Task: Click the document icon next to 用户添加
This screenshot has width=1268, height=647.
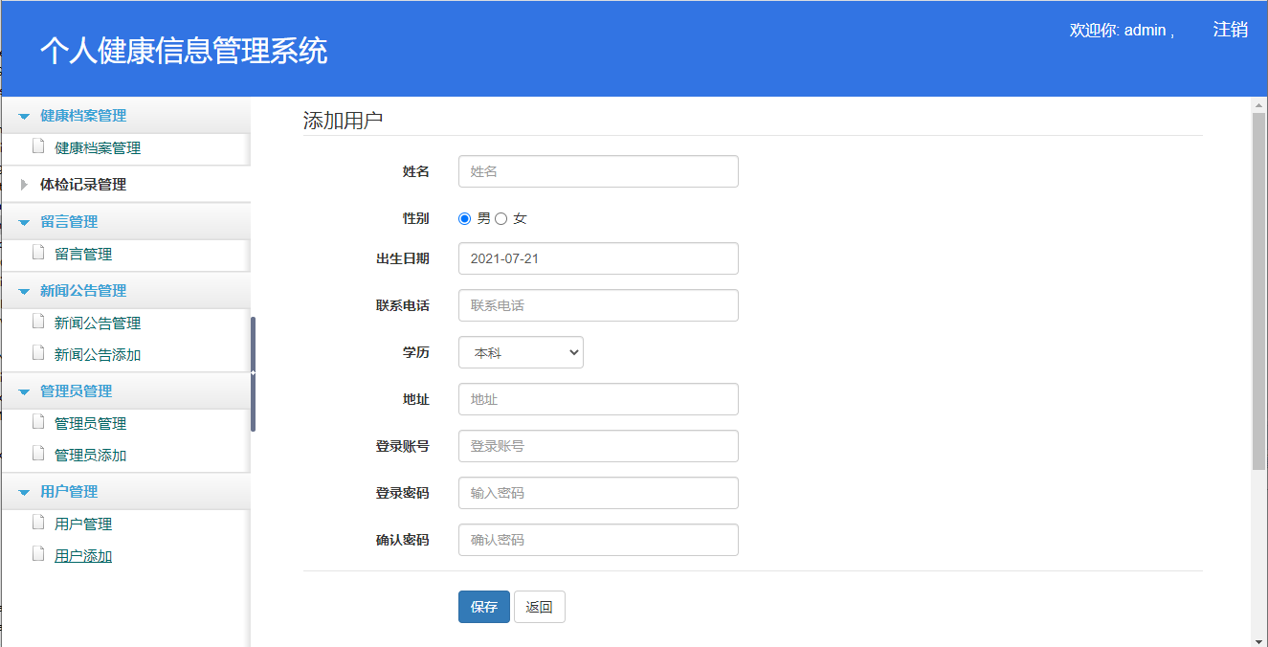Action: click(x=38, y=554)
